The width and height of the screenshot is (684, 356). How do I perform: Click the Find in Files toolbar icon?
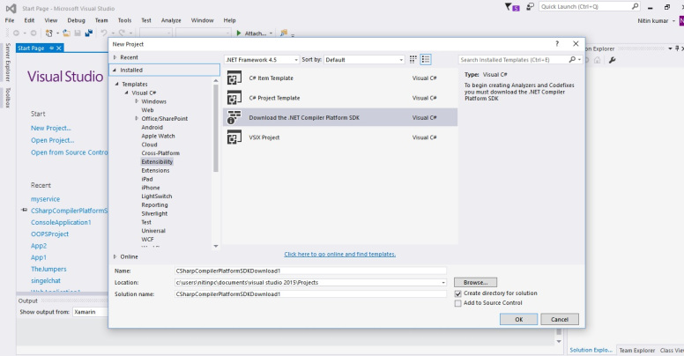coord(284,33)
